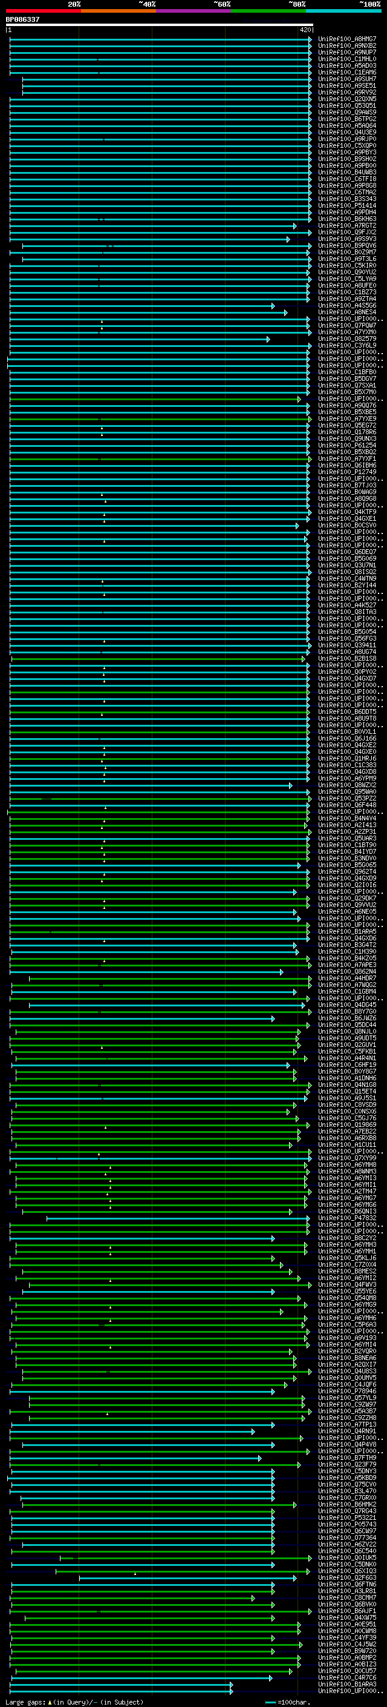Click the orange ~40% identity legend bar

pyautogui.click(x=119, y=11)
